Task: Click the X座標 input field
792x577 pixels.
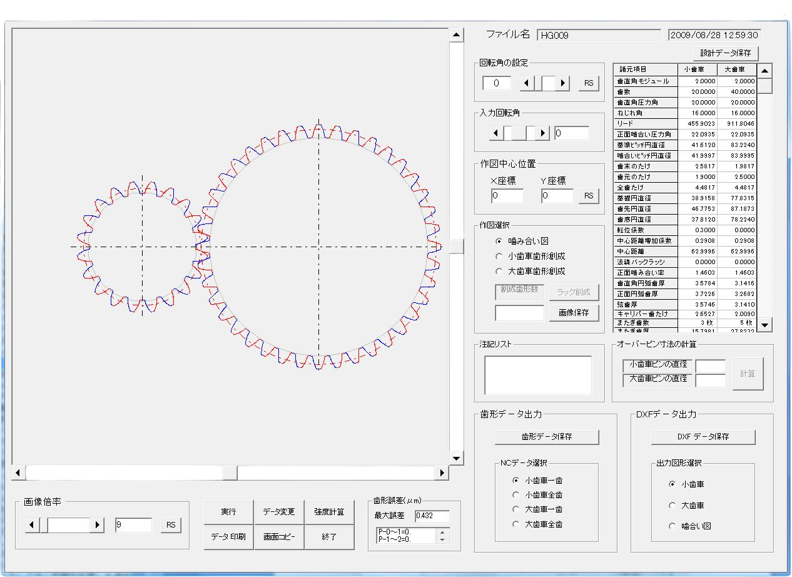Action: coord(507,196)
